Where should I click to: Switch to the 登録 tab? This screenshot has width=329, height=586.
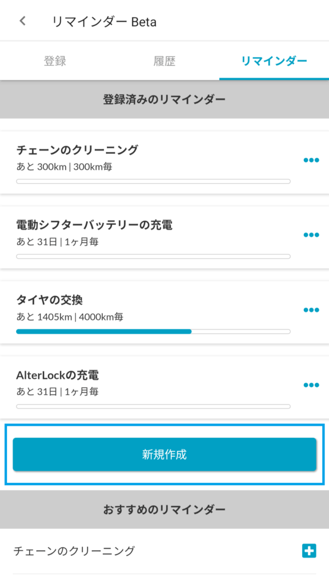click(x=55, y=61)
